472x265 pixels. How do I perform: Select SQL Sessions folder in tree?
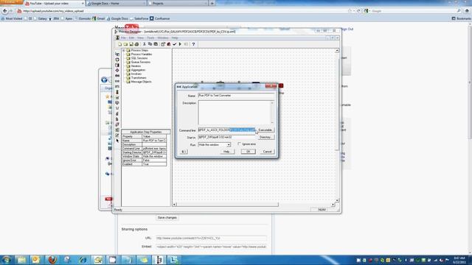(139, 58)
